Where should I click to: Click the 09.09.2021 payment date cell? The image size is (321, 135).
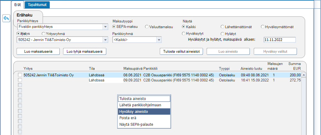(132, 80)
